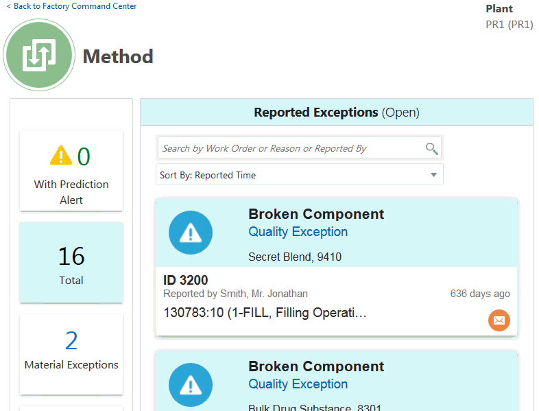Click the Reported Exceptions (Open) header

[x=337, y=113]
